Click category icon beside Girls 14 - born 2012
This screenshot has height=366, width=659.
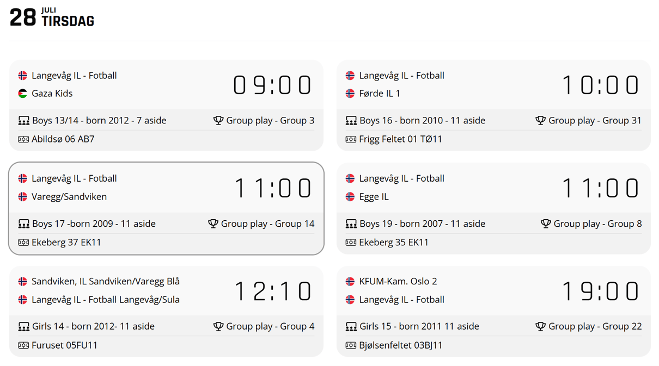click(x=23, y=326)
